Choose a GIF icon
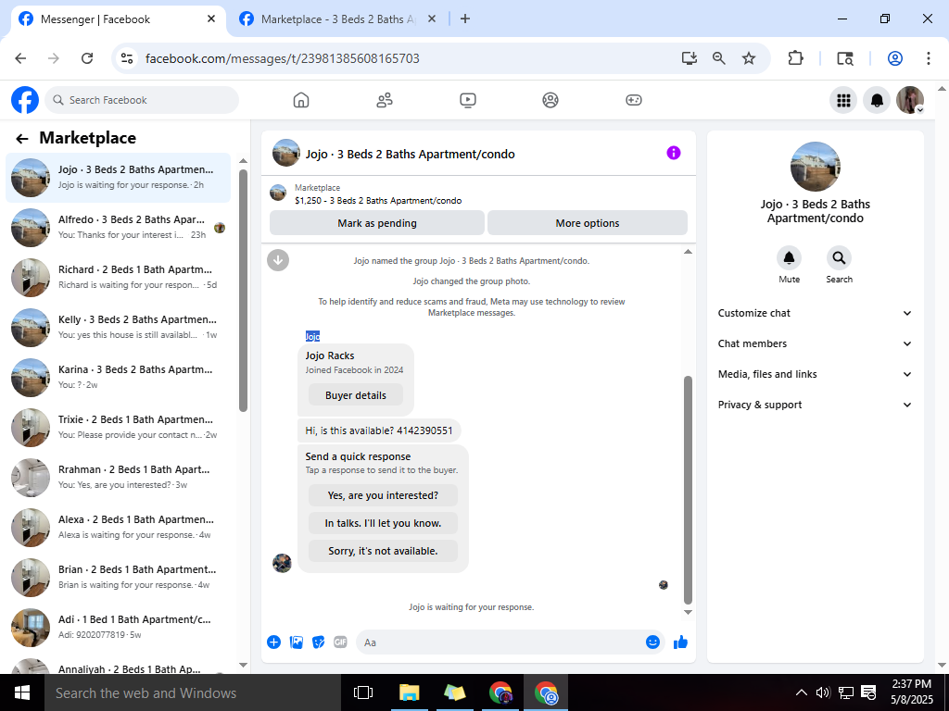The height and width of the screenshot is (711, 949). tap(341, 642)
